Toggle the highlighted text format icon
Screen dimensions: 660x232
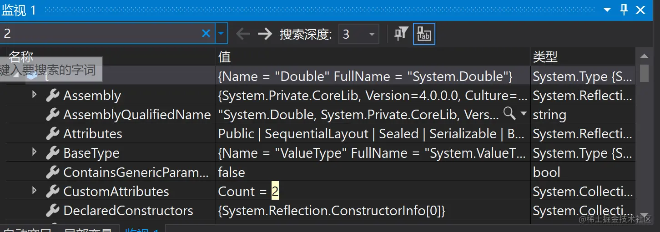pos(424,34)
